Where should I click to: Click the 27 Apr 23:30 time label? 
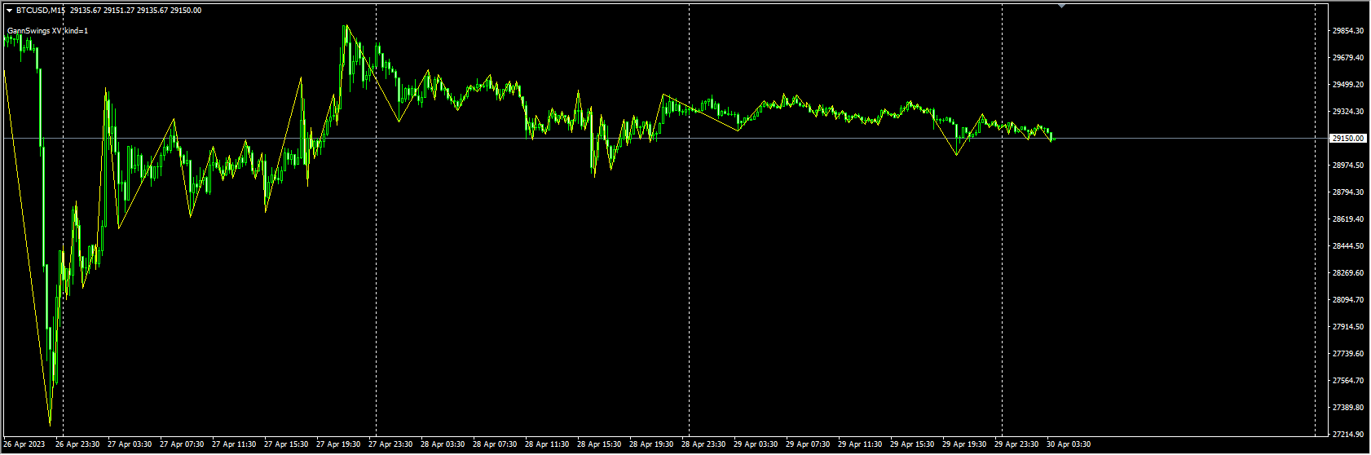[390, 444]
